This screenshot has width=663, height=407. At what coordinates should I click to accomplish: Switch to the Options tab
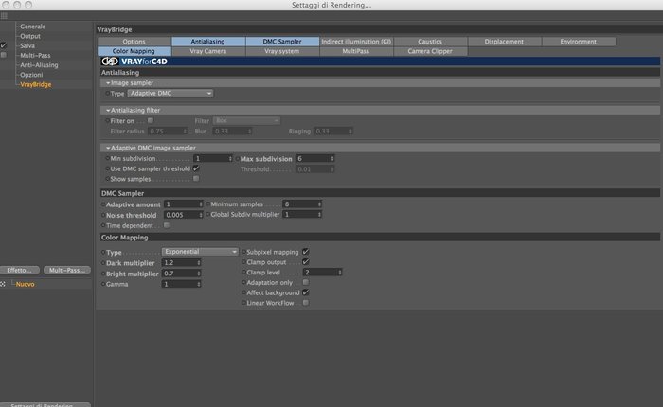click(134, 42)
